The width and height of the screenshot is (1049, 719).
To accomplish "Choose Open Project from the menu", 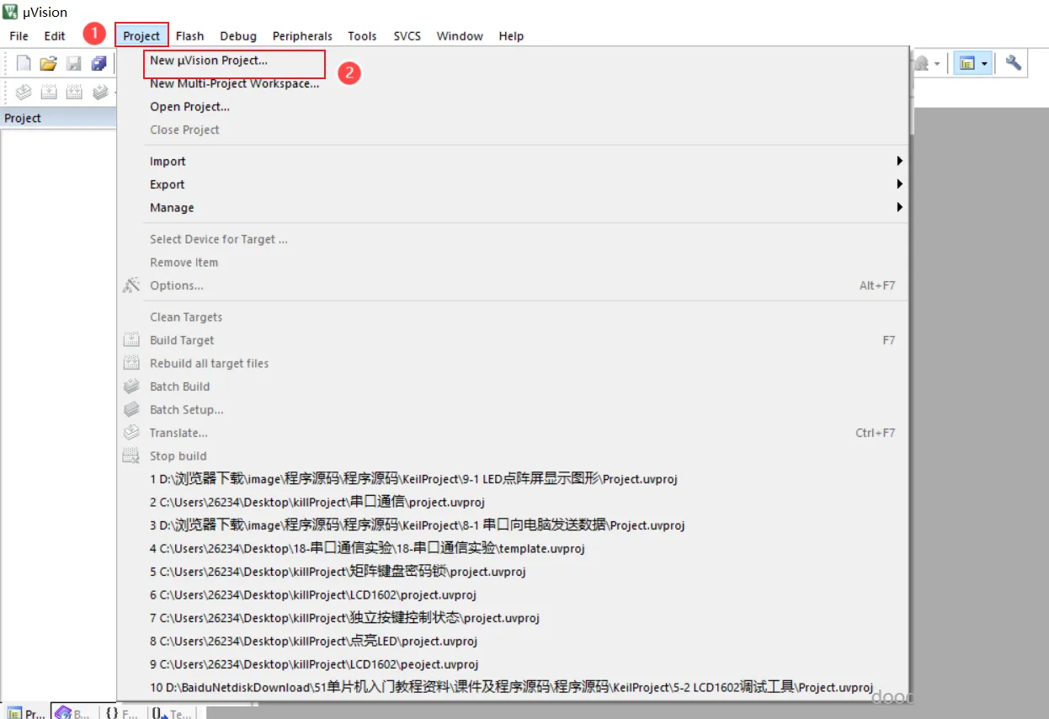I will click(x=189, y=106).
